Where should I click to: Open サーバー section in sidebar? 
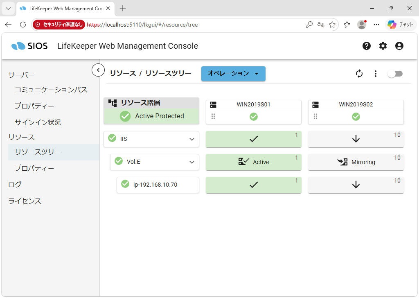point(21,75)
